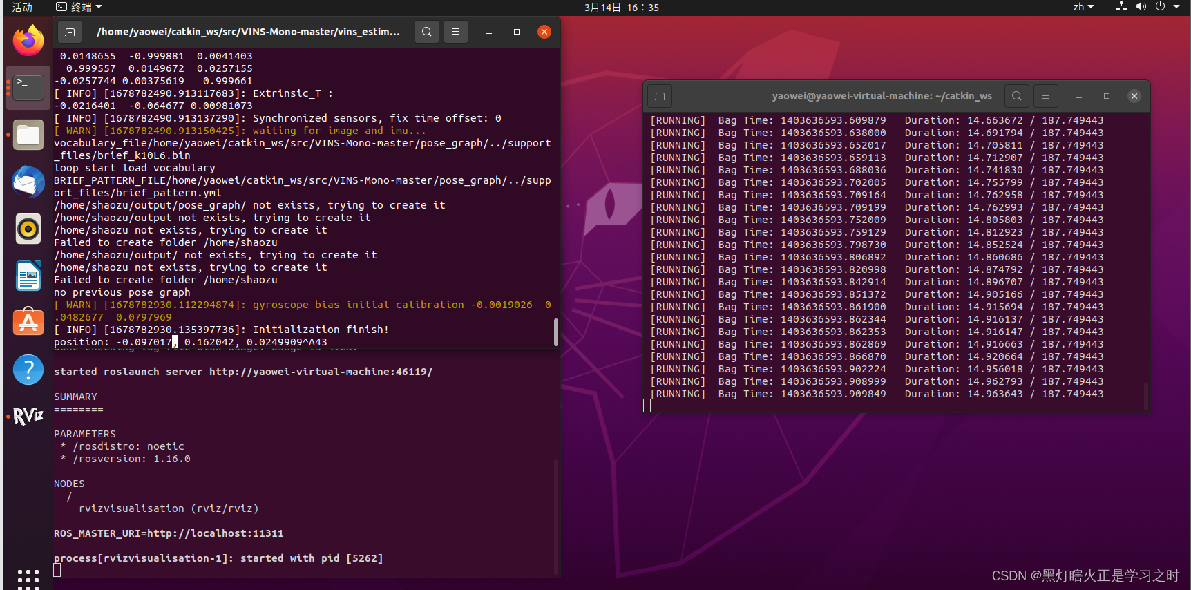
Task: Click 'no previous pose graph' line
Action: click(122, 292)
